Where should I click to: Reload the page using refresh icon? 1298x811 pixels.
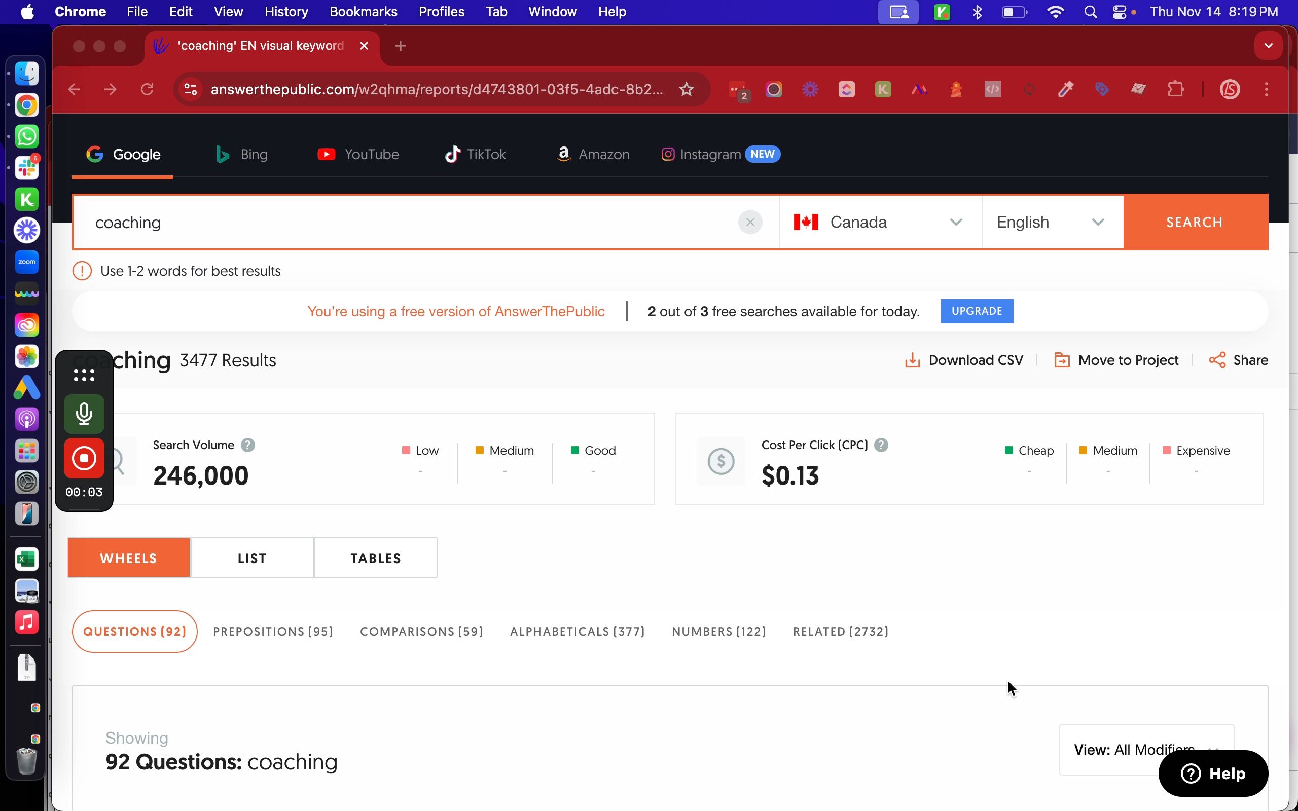coord(147,89)
